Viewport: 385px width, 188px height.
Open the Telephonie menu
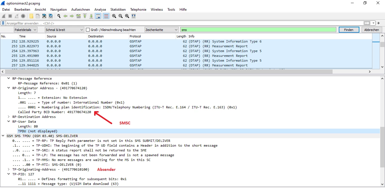[138, 10]
